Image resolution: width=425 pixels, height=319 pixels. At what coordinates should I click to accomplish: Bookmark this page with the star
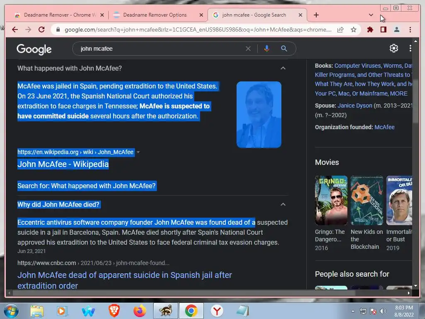(x=354, y=29)
